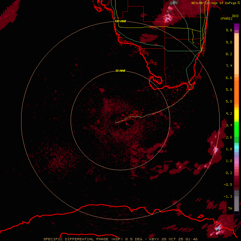Click the 4.2 value on color scale
The width and height of the screenshot is (241, 241).
(x=229, y=114)
